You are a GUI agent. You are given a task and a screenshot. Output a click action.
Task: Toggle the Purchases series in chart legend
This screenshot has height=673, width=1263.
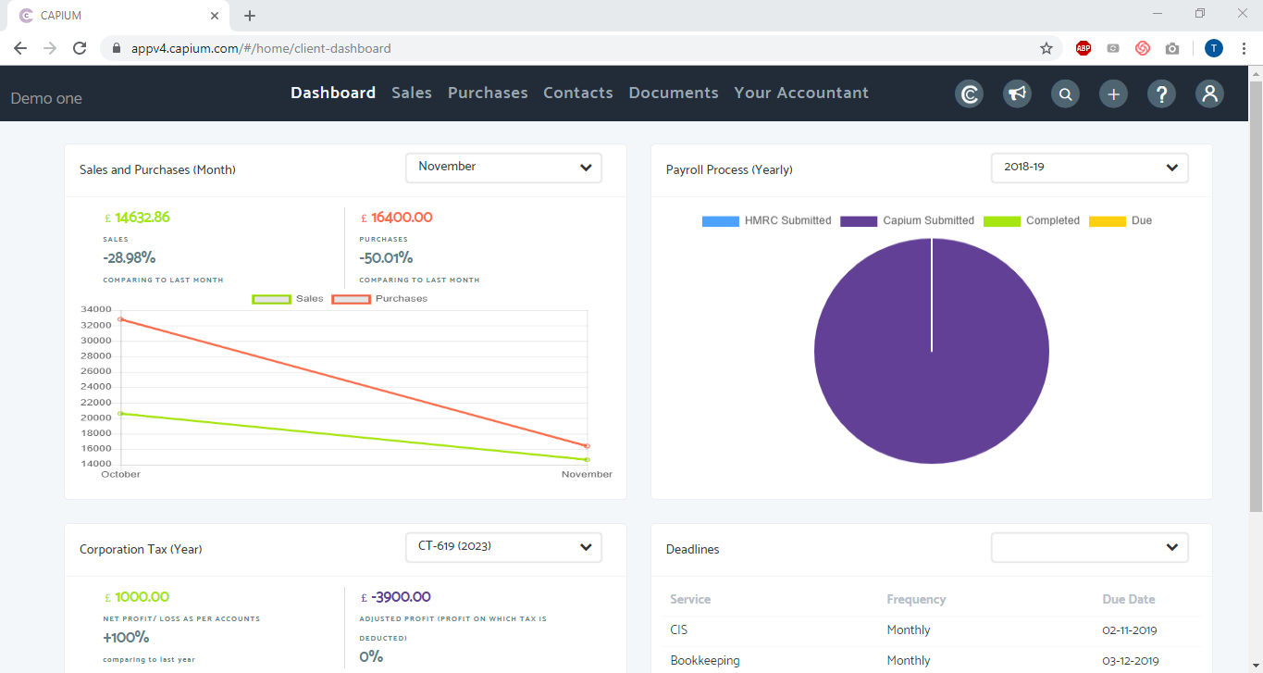point(379,299)
